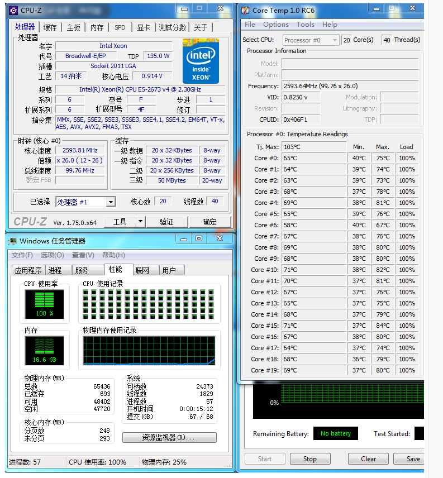This screenshot has height=478, width=443.
Task: Click the Save button in the test window
Action: click(x=408, y=459)
